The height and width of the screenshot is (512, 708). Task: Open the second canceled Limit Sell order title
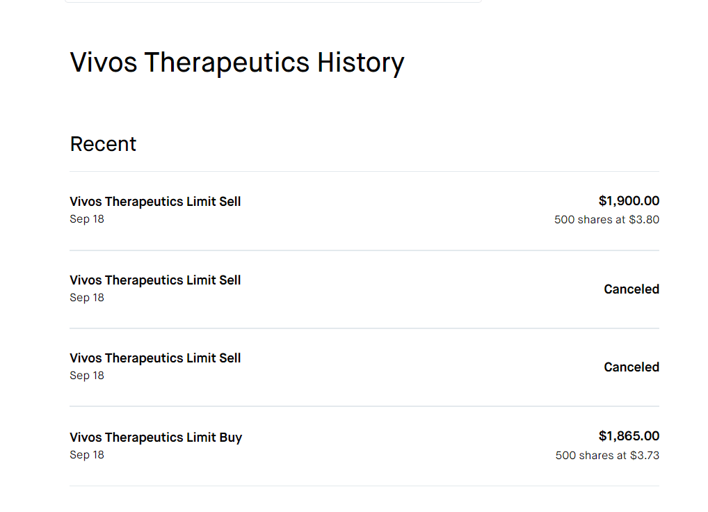[x=155, y=358]
